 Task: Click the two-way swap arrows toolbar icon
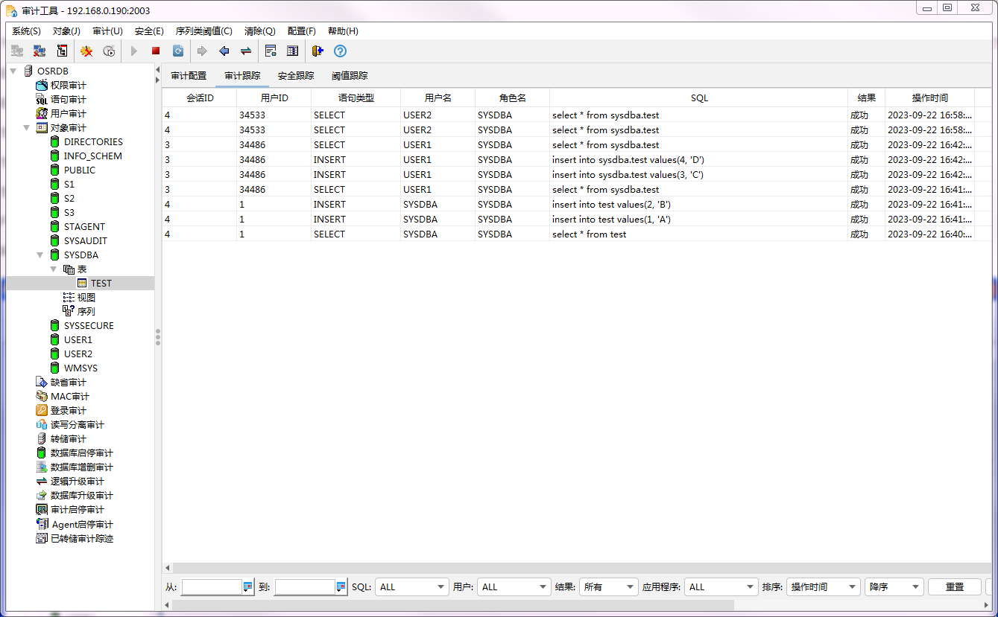245,51
